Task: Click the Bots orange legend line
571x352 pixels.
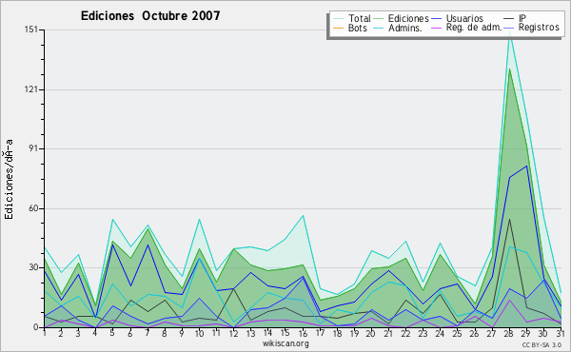Action: [338, 28]
